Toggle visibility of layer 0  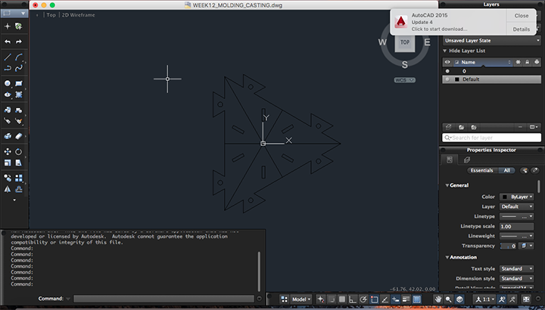(x=447, y=71)
